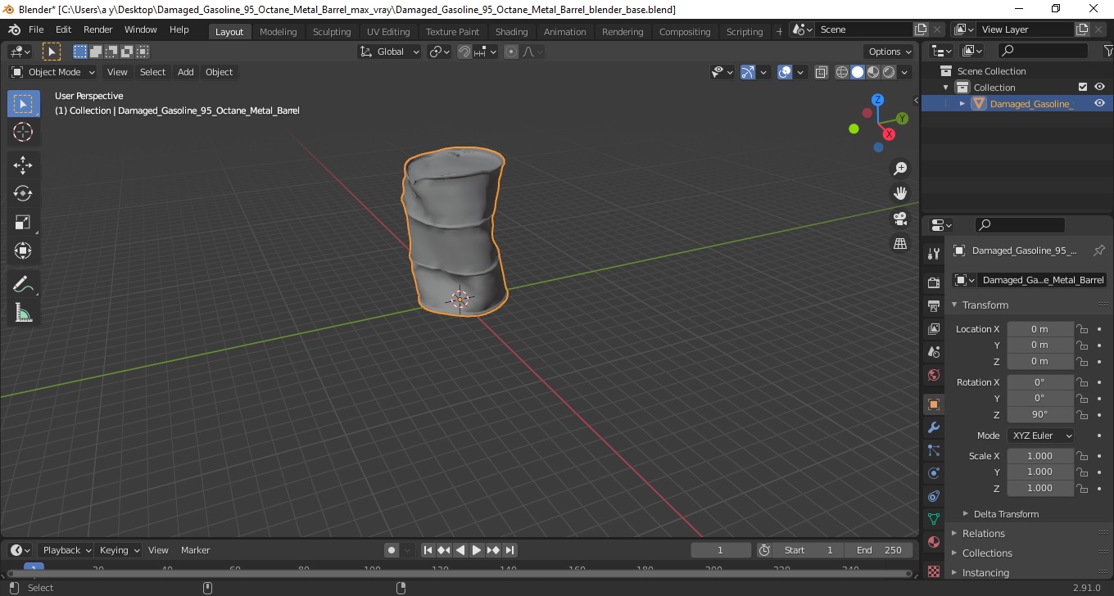Jump to the timeline end frame button
The width and height of the screenshot is (1114, 596).
[509, 550]
